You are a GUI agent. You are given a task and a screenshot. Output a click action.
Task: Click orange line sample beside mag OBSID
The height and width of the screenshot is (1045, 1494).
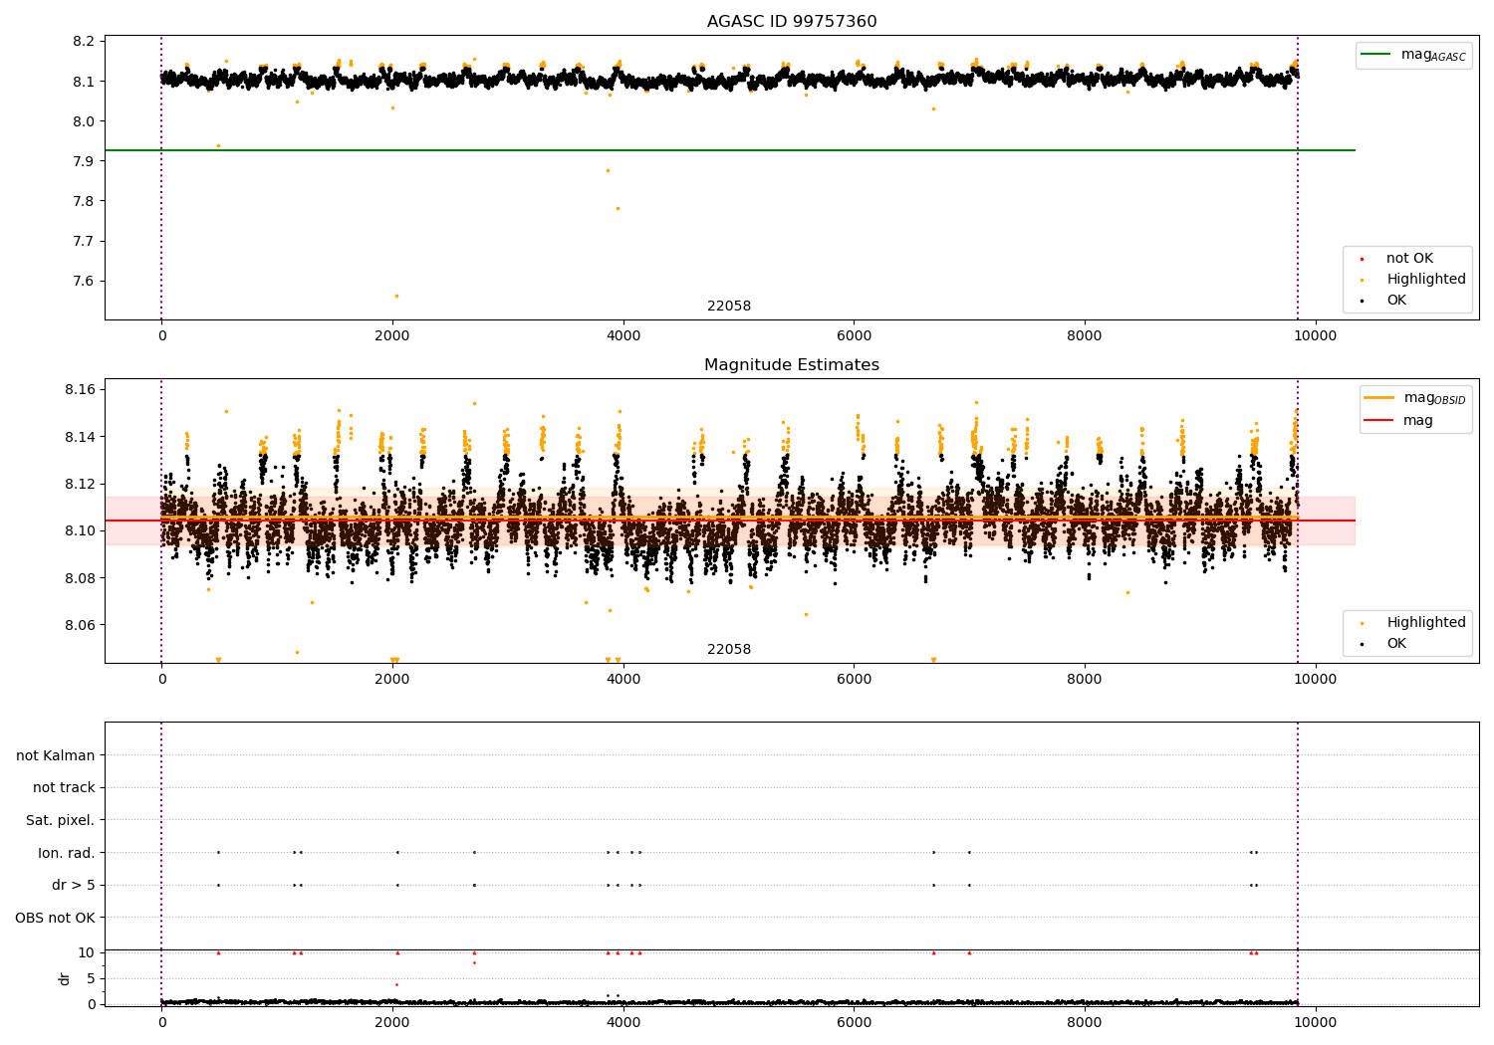[1379, 398]
